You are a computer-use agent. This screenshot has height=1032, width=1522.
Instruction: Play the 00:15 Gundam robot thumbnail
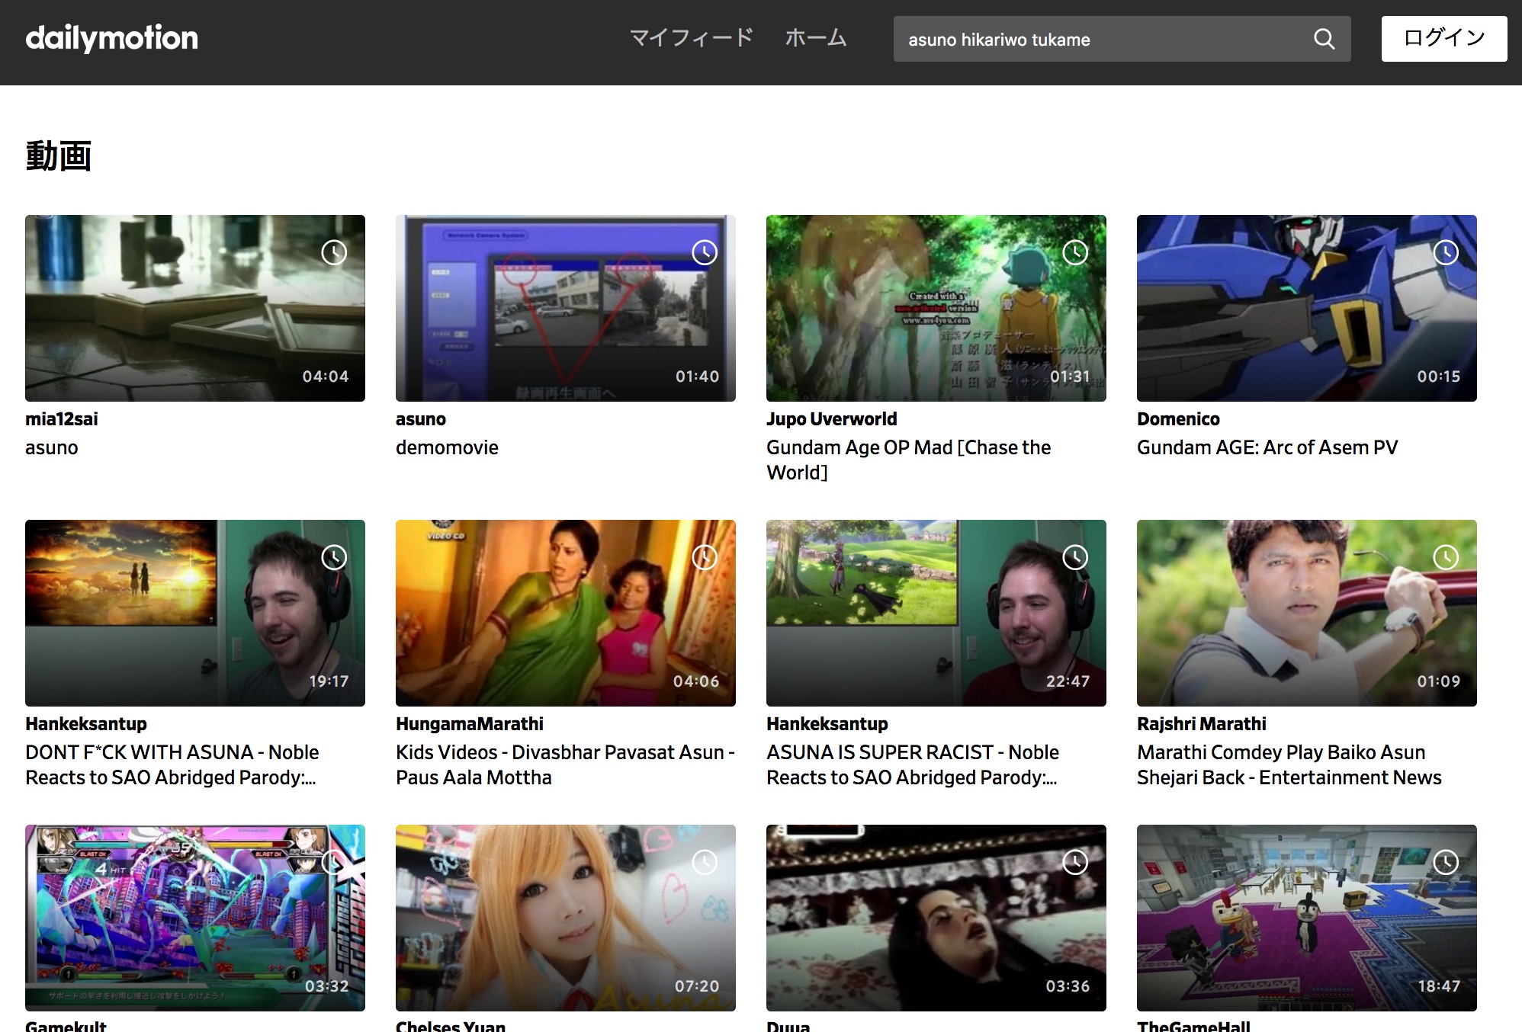click(1307, 308)
